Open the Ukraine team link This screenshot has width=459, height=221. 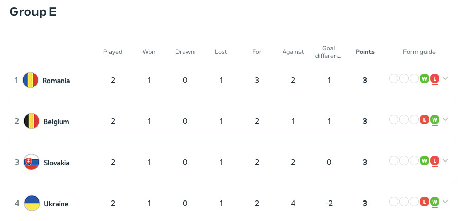point(56,204)
